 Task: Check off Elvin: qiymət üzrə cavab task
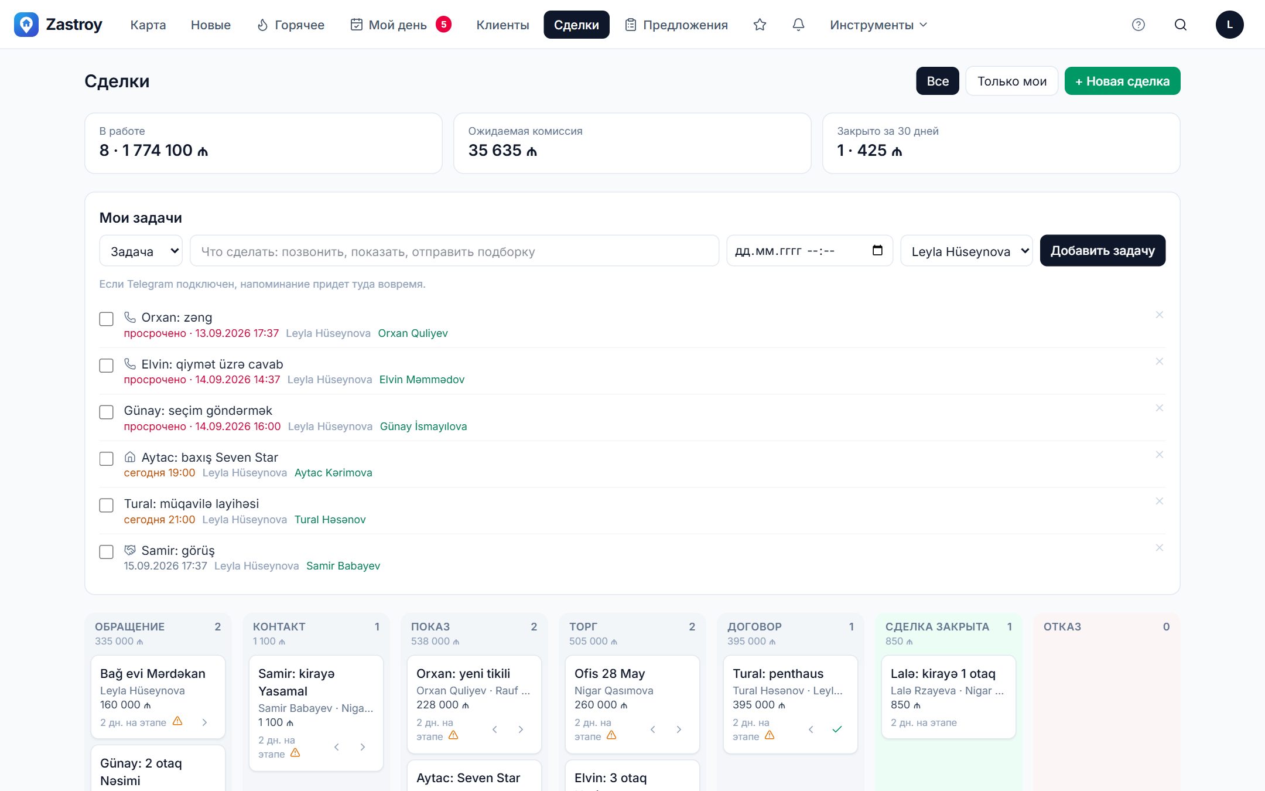pos(106,366)
